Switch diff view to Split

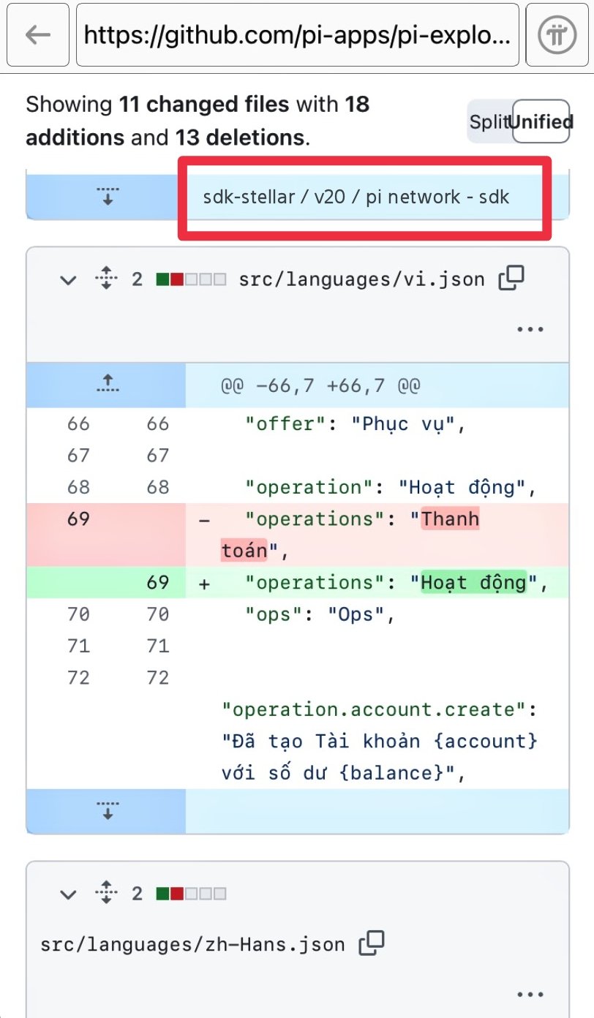tap(489, 121)
